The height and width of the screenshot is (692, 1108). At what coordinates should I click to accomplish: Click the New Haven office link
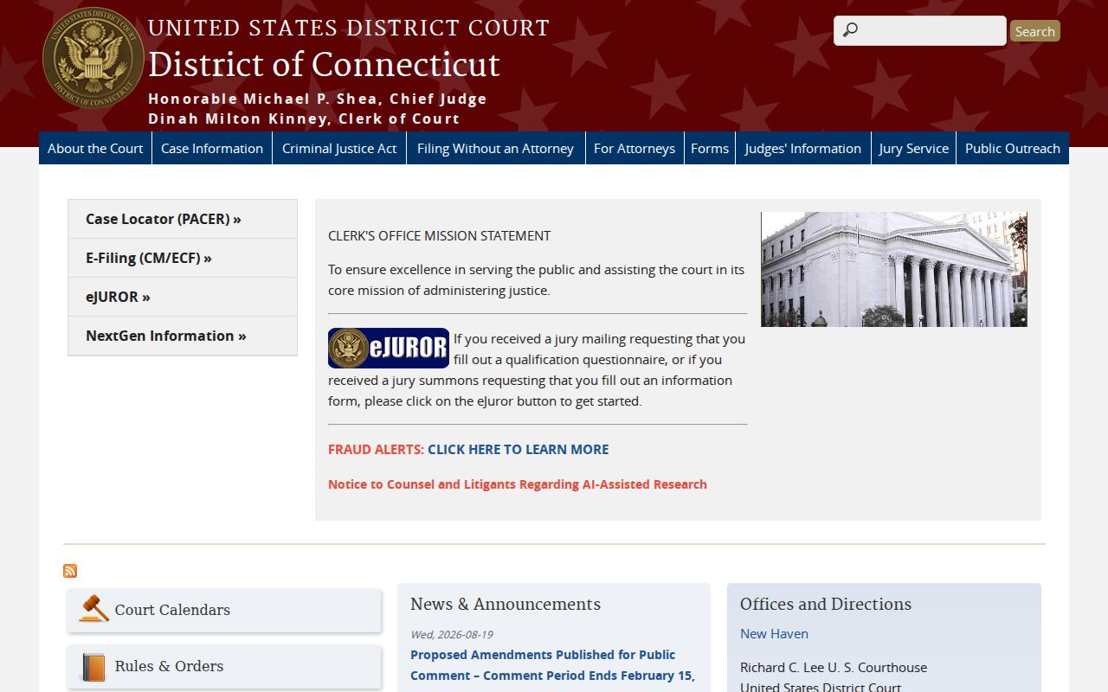tap(774, 634)
